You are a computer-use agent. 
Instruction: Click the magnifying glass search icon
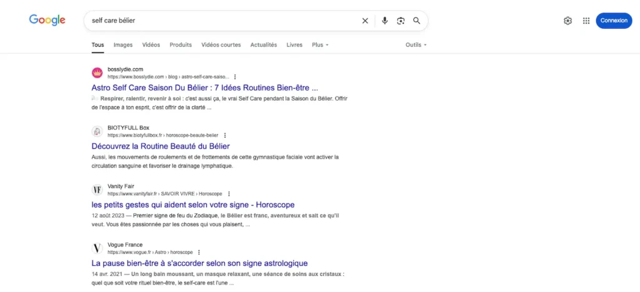[416, 21]
